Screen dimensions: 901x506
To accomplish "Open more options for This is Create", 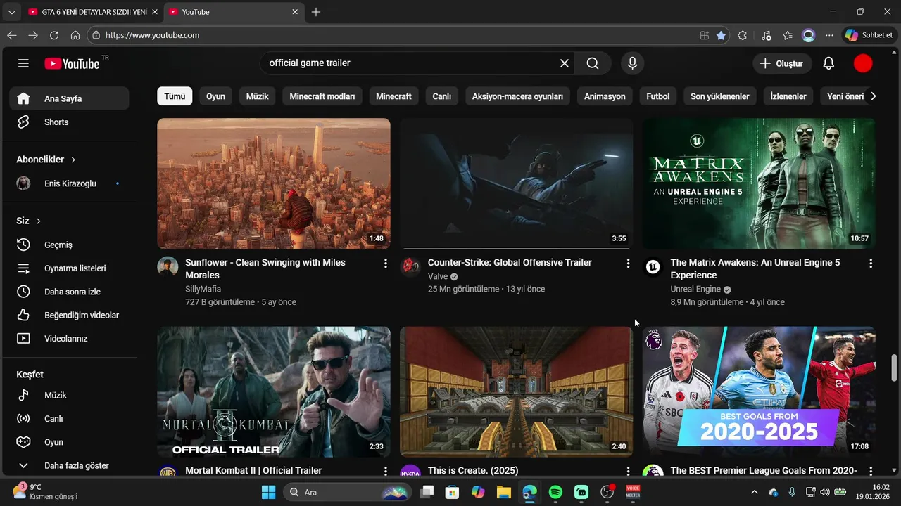I will 628,471.
